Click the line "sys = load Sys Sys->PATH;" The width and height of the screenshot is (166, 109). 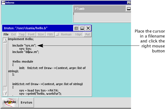coord(39,91)
